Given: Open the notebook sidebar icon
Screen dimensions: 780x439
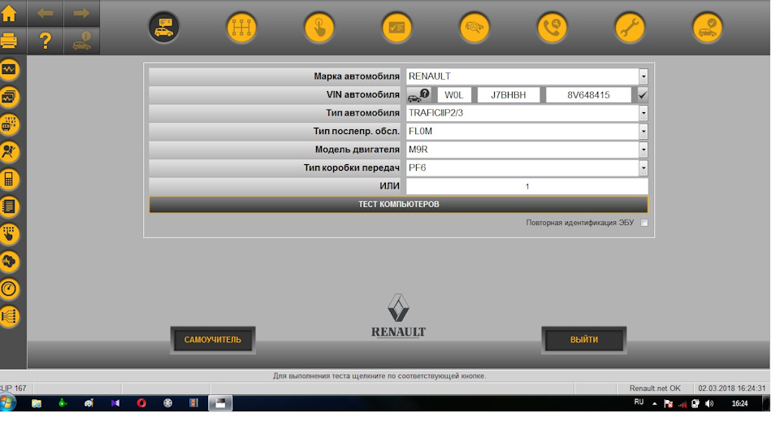Looking at the screenshot, I should (10, 206).
